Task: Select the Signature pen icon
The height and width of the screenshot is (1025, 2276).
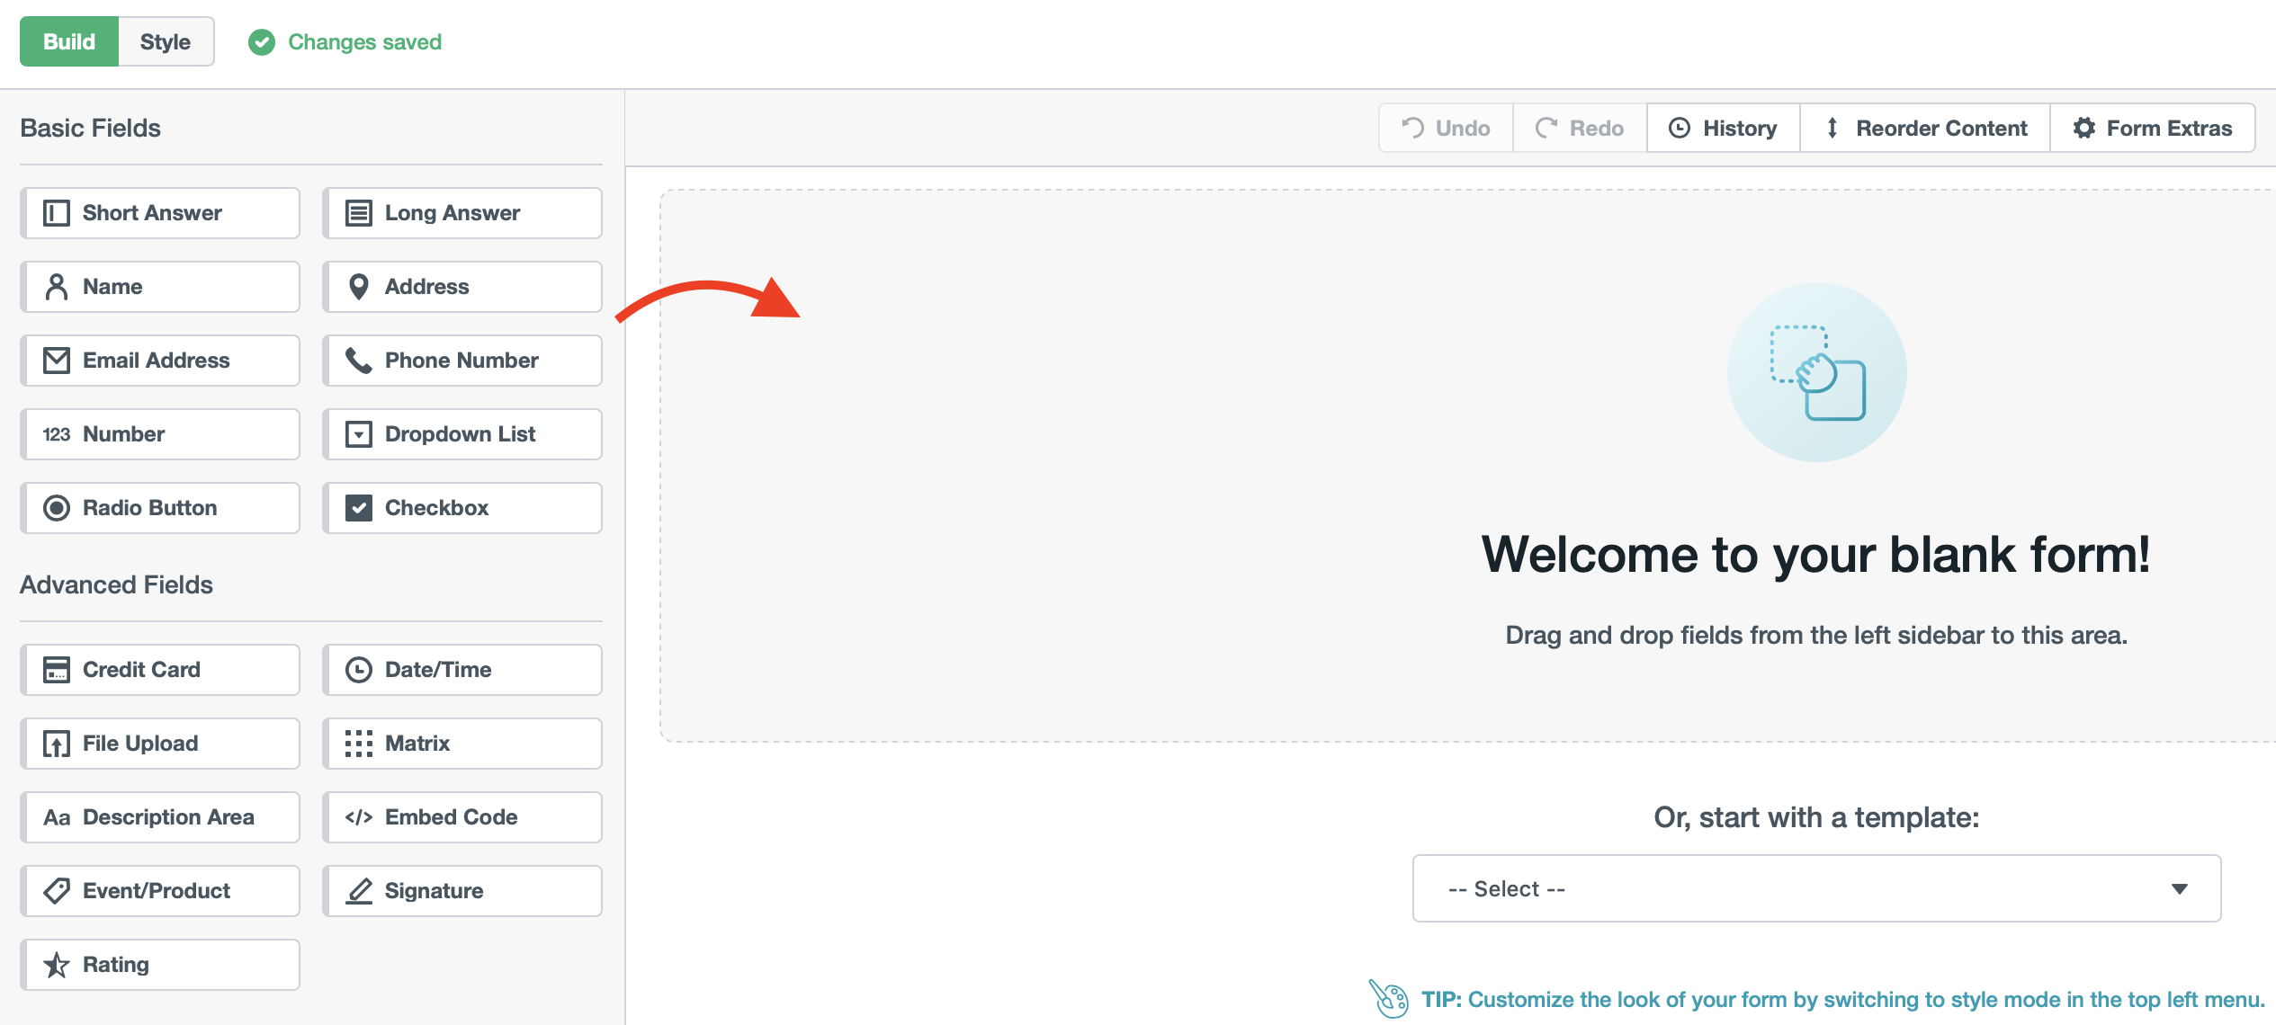Action: (x=359, y=890)
